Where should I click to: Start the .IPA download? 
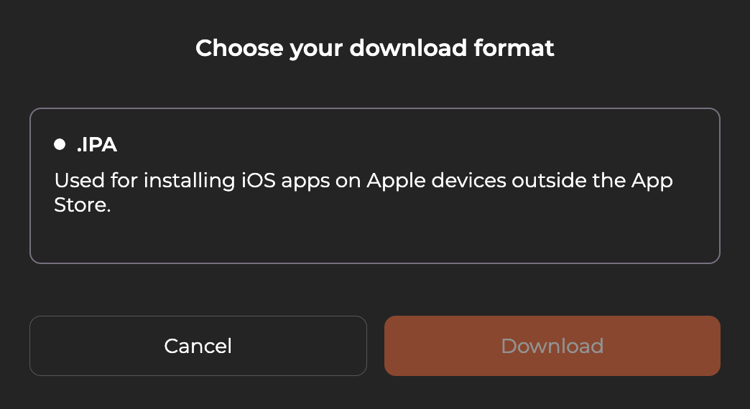click(x=552, y=346)
